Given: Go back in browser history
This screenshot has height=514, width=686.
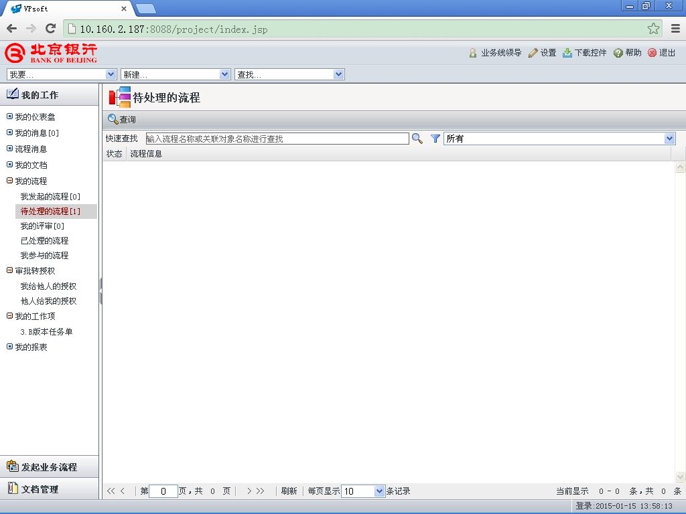Looking at the screenshot, I should (12, 29).
